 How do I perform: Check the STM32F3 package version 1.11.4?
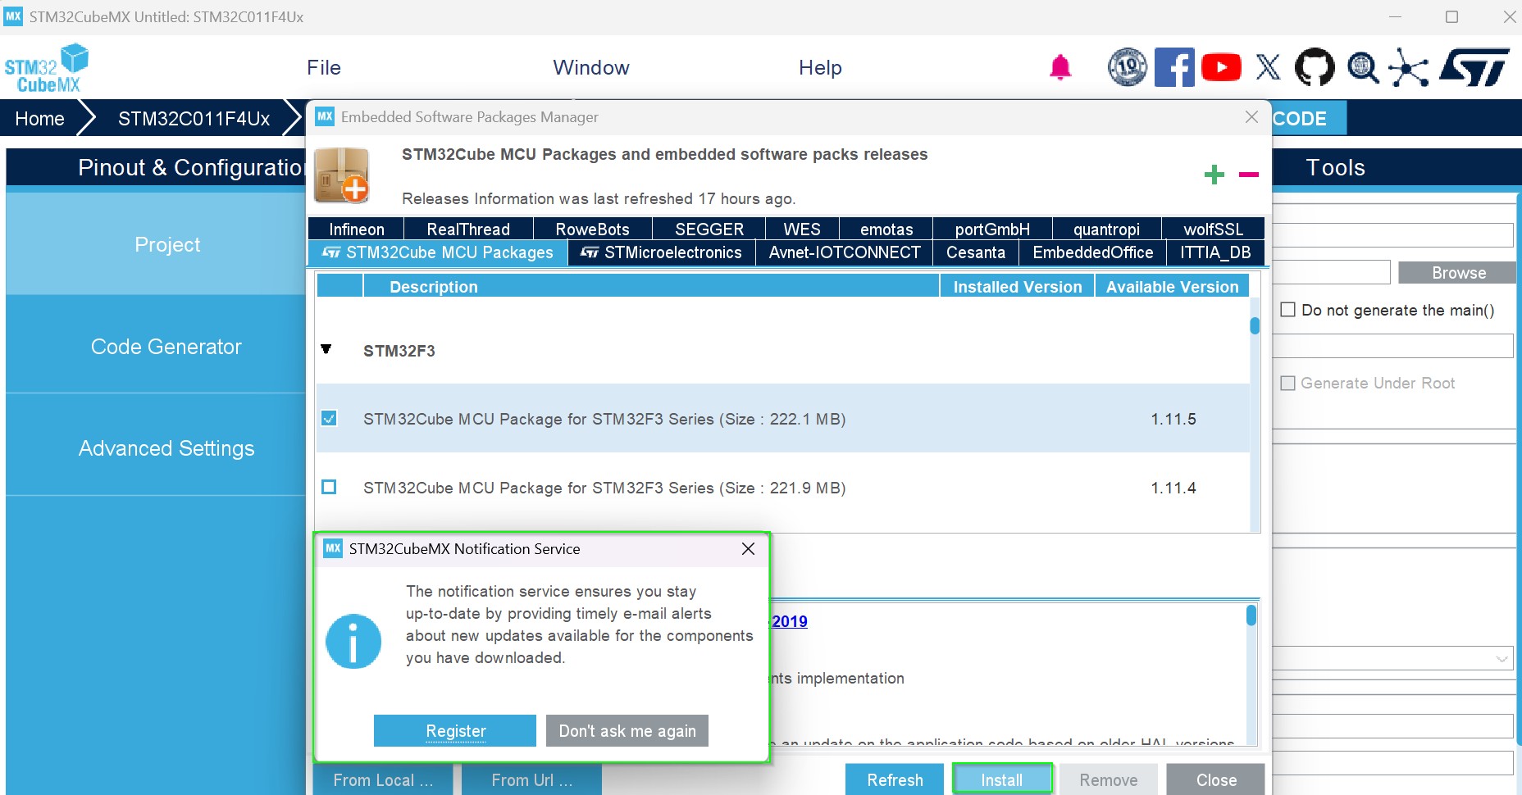pos(329,487)
